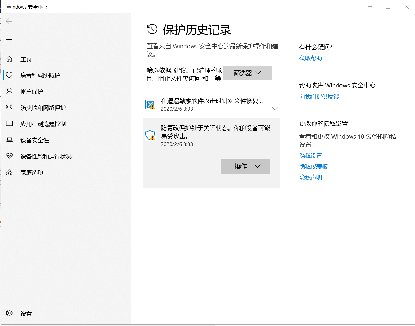Open 设备性能和运行状况 section
415x326 pixels.
(x=46, y=156)
